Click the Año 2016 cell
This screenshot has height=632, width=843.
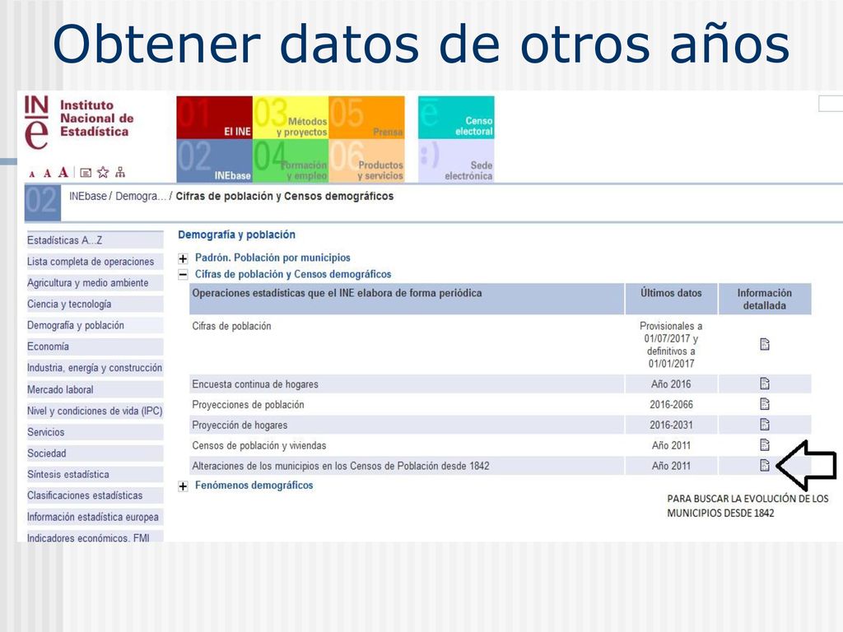point(671,384)
